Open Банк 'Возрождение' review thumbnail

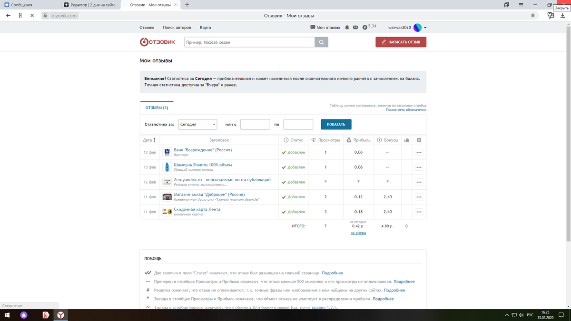click(x=167, y=152)
